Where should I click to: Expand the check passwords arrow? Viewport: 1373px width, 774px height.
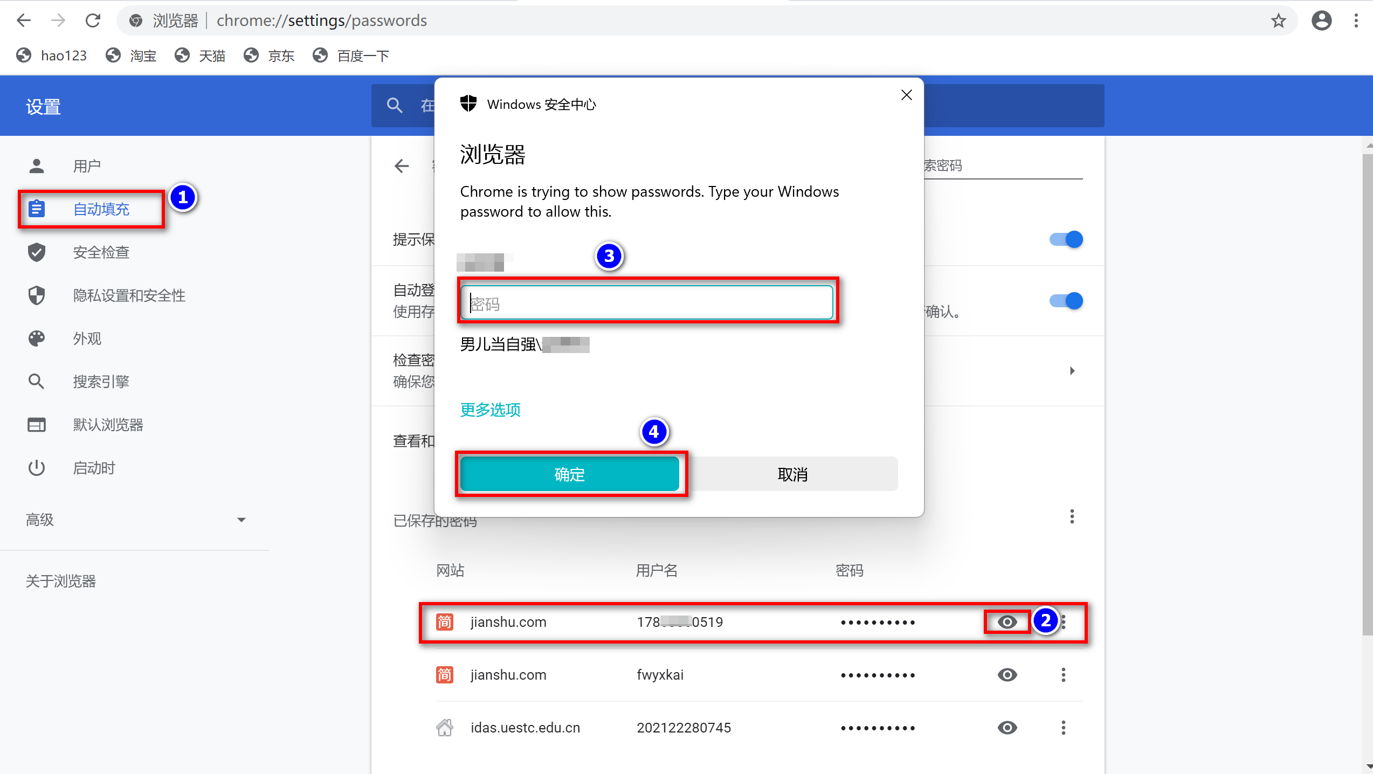coord(1072,371)
